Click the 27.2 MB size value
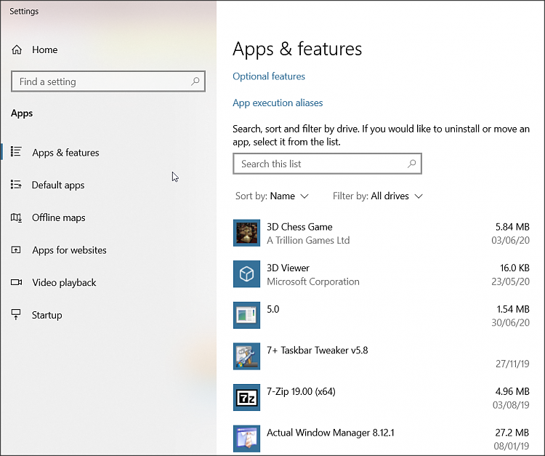 [x=512, y=433]
